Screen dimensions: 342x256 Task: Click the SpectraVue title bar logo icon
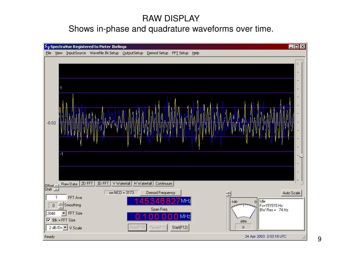(x=47, y=47)
